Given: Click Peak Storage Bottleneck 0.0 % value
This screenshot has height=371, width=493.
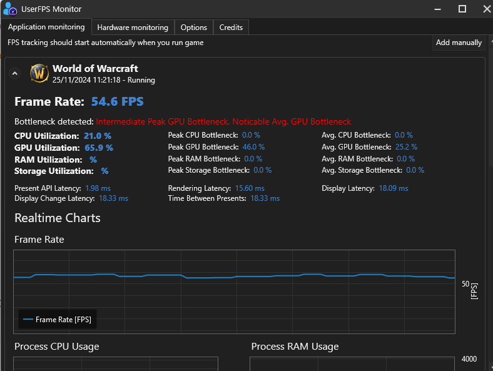Looking at the screenshot, I should [x=263, y=170].
